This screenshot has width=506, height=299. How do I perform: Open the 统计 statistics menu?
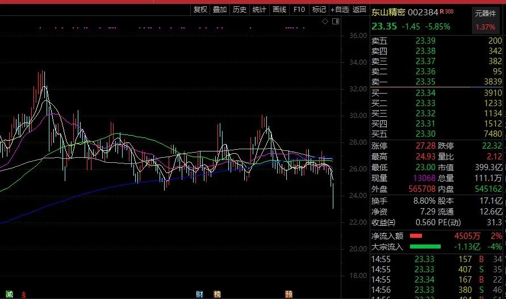(259, 9)
